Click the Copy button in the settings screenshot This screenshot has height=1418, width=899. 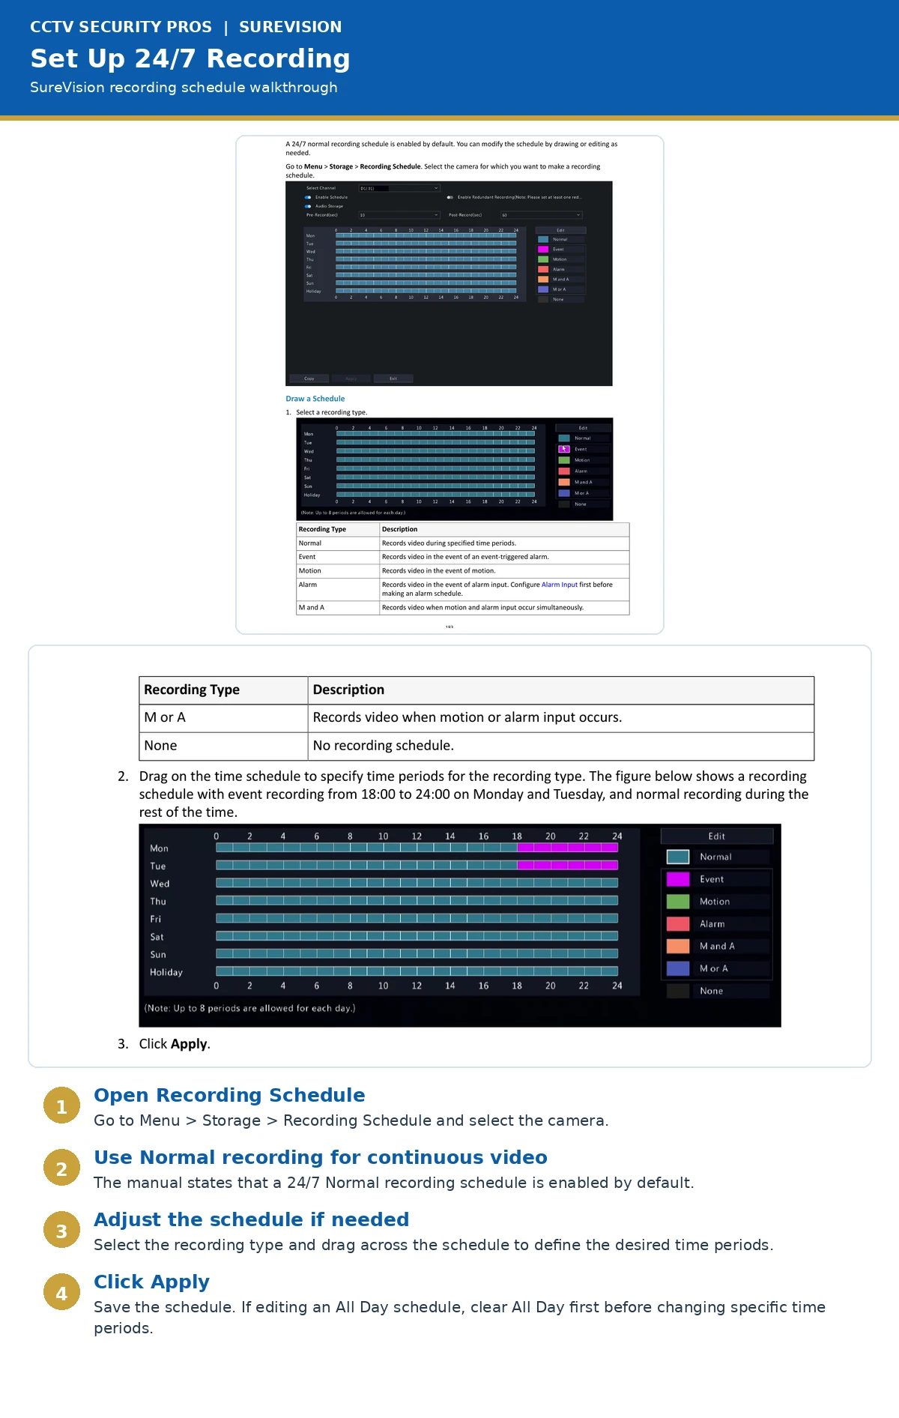pyautogui.click(x=309, y=378)
